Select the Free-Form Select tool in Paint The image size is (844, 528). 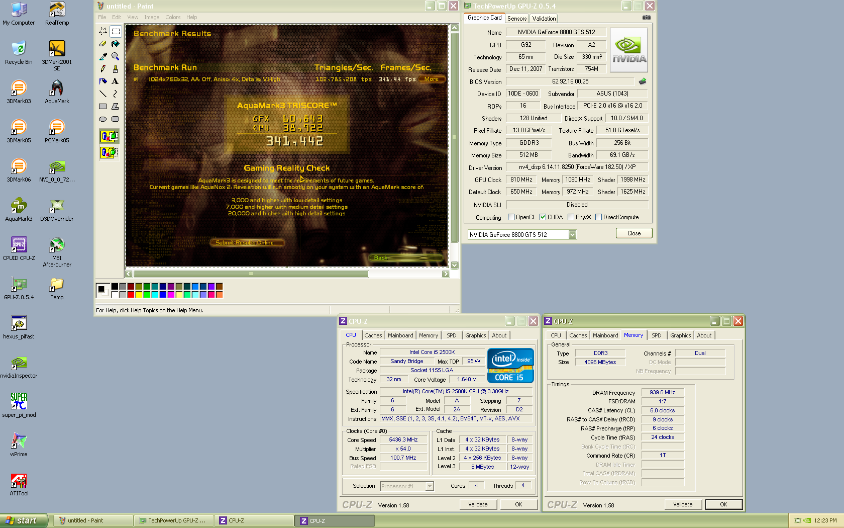click(x=103, y=31)
